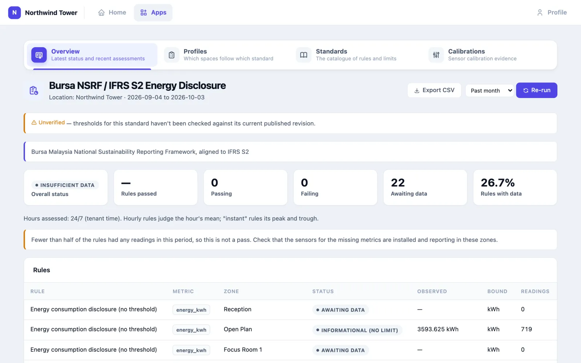Click the Standards book icon
581x363 pixels.
[x=304, y=55]
